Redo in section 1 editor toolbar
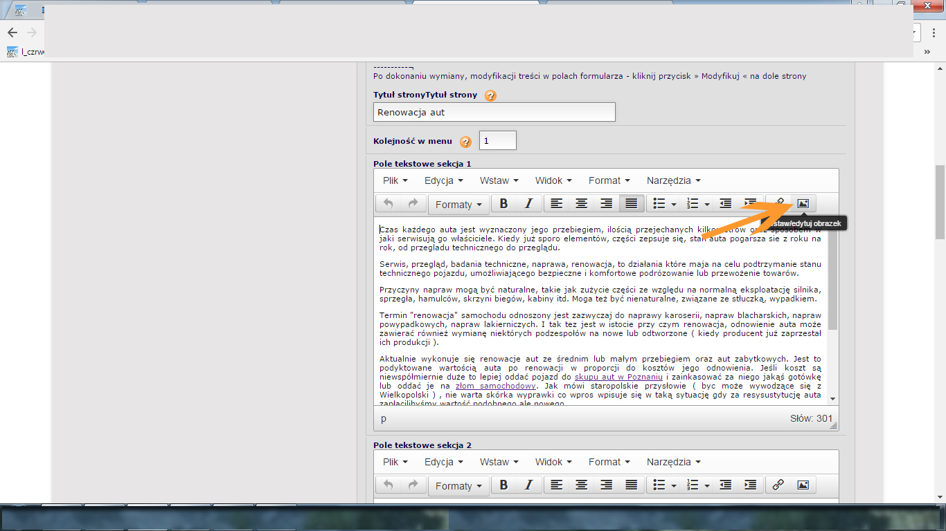 [x=413, y=204]
